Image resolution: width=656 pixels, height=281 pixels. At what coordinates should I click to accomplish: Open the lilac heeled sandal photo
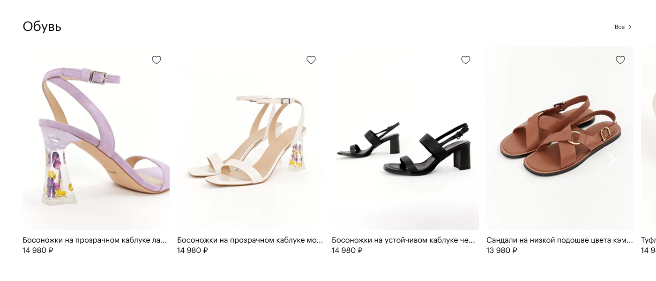coord(96,138)
